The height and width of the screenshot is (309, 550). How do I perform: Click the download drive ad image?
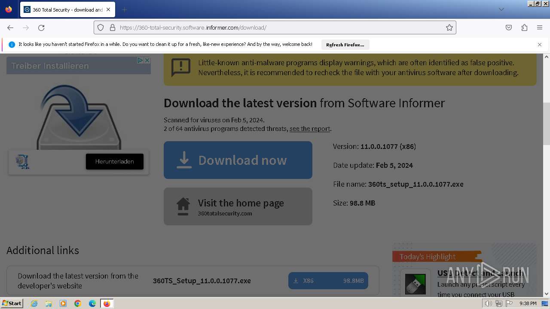[79, 117]
